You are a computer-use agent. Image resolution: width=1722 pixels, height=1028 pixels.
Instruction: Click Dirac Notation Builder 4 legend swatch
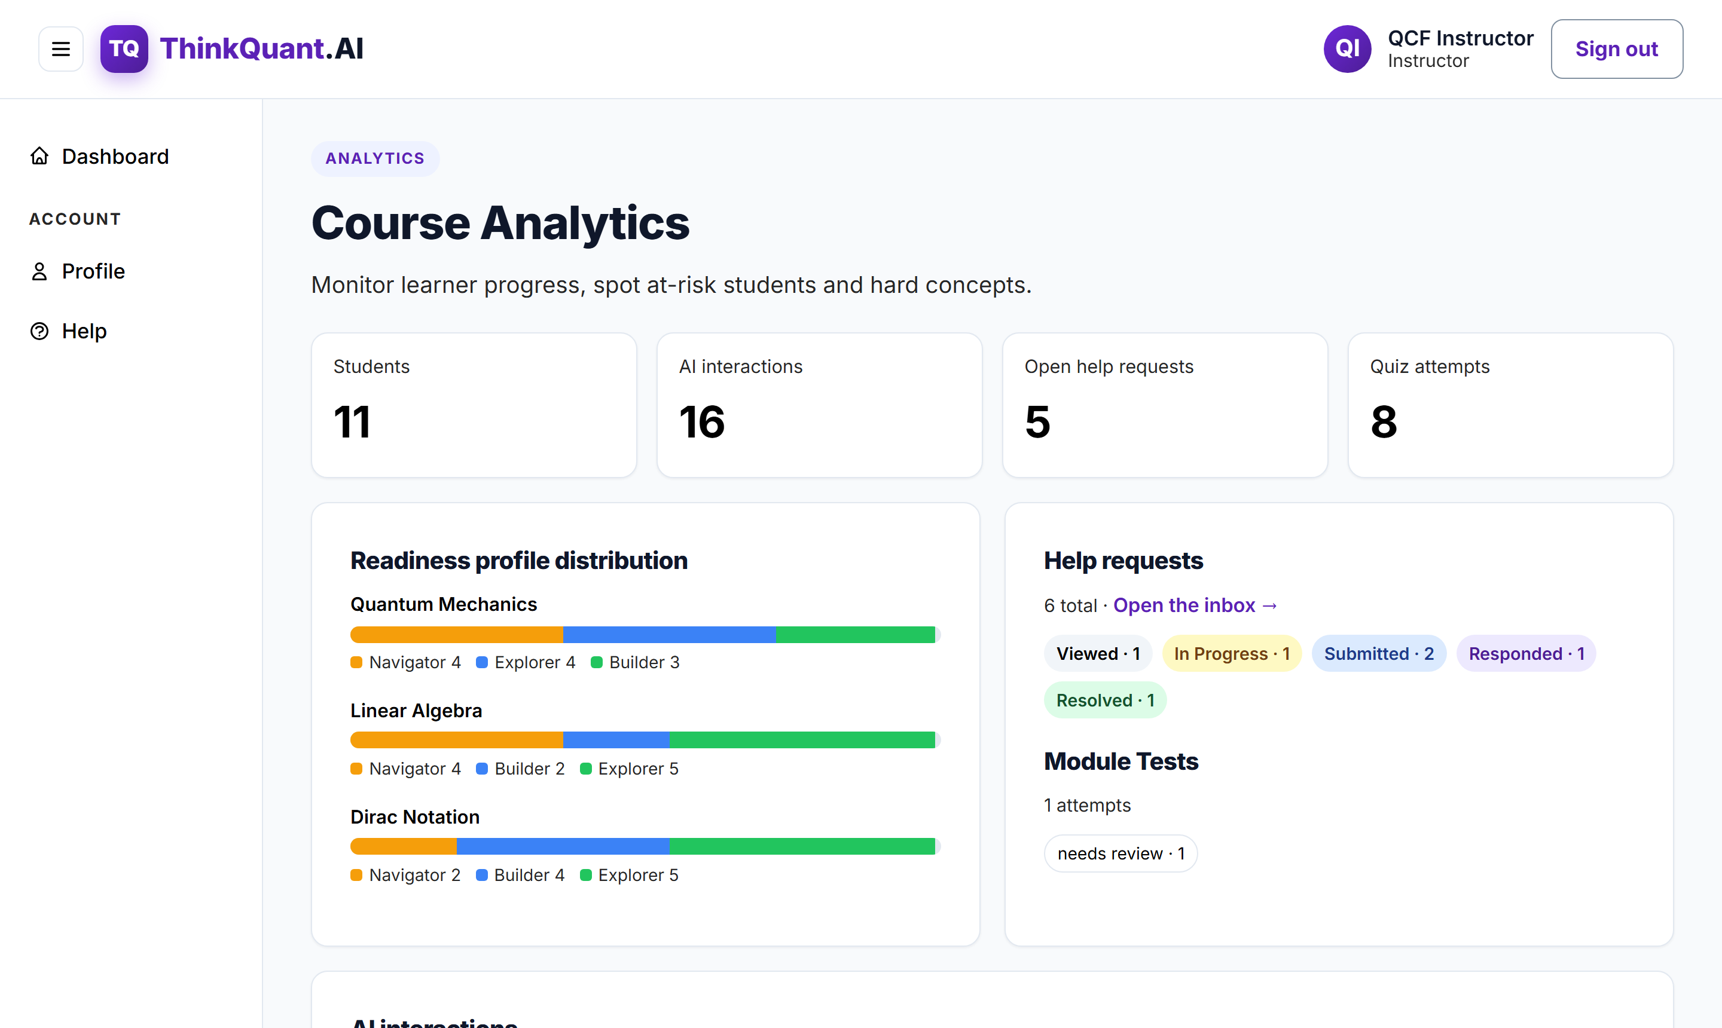[x=481, y=875]
